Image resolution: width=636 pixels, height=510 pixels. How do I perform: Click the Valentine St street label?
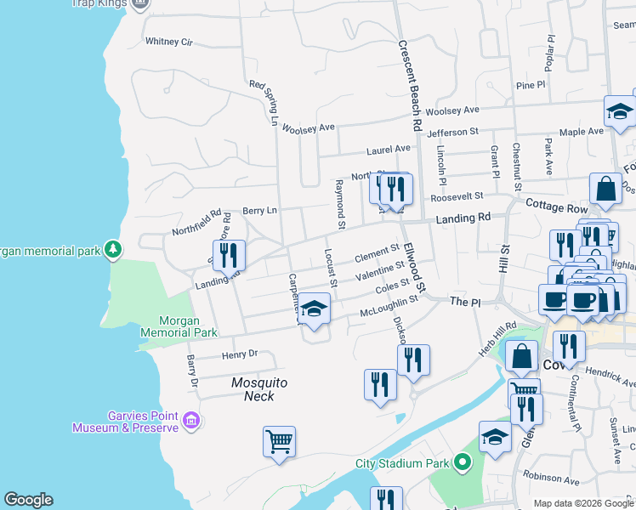coord(380,271)
